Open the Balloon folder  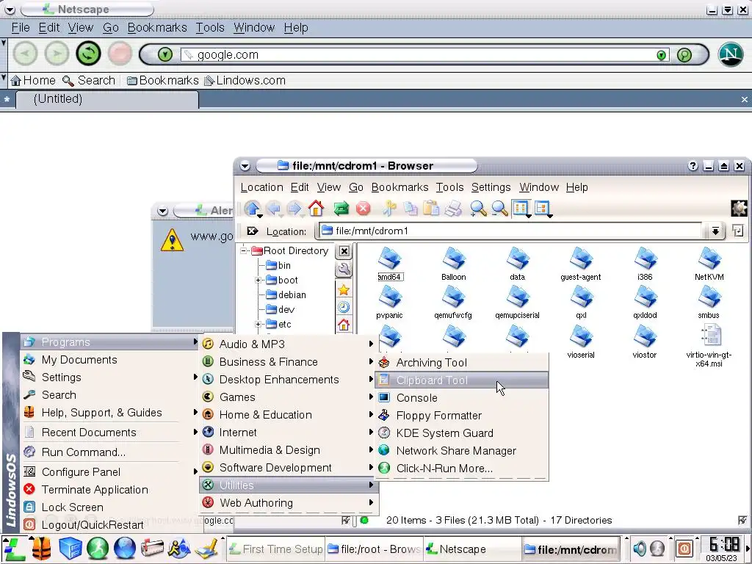(454, 264)
